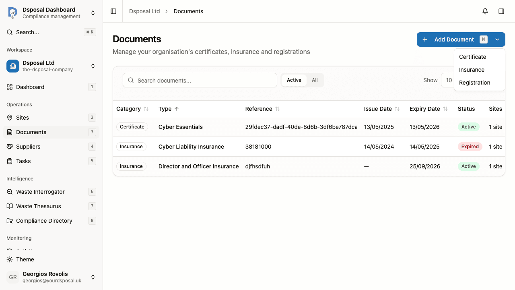Viewport: 515px width, 290px height.
Task: Open notifications via the bell icon
Action: (485, 11)
